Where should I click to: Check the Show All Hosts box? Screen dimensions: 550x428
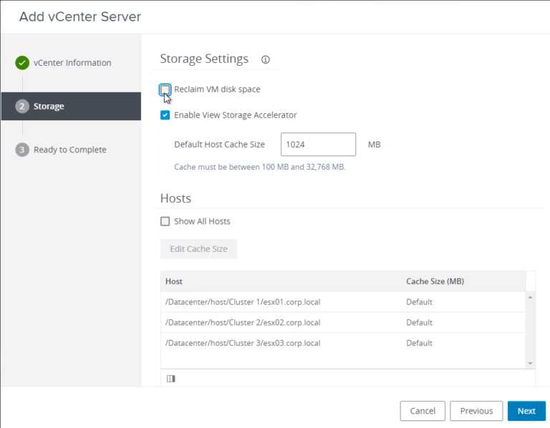pyautogui.click(x=165, y=221)
